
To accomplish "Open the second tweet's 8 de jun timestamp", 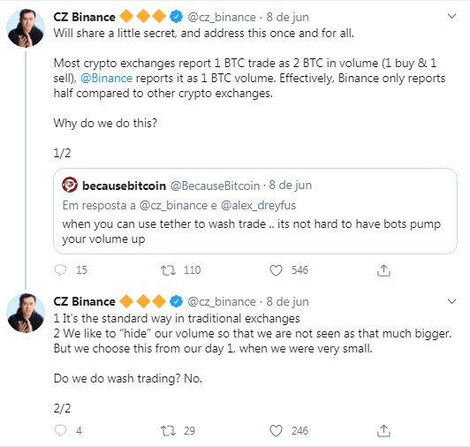I will (x=287, y=301).
